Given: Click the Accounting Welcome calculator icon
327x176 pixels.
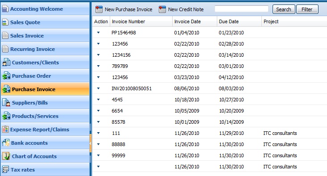Looking at the screenshot, I should click(5, 9).
